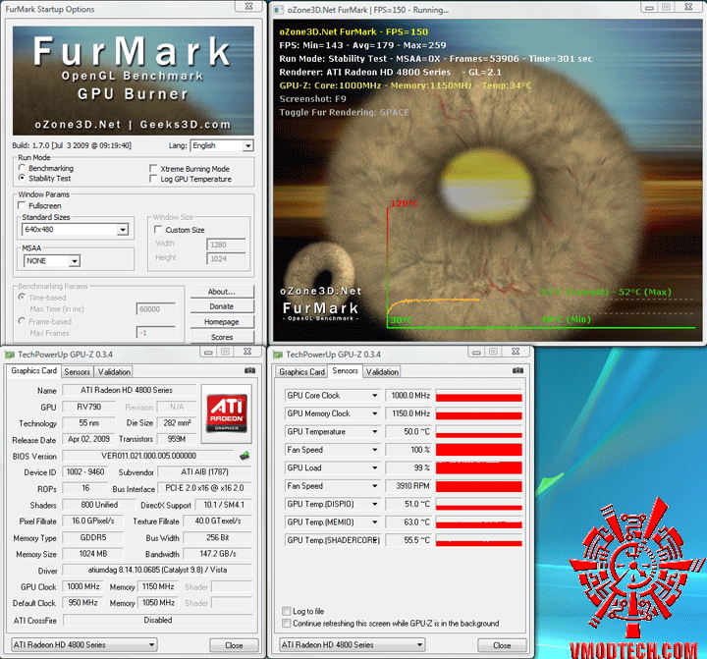Click the GPU-Z app icon in left window title bar
This screenshot has height=659, width=707.
[x=10, y=355]
